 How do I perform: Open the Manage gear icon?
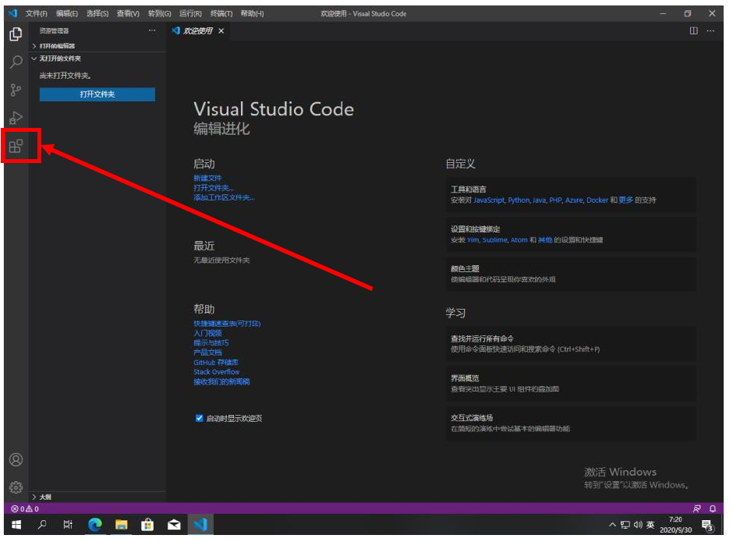tap(16, 487)
